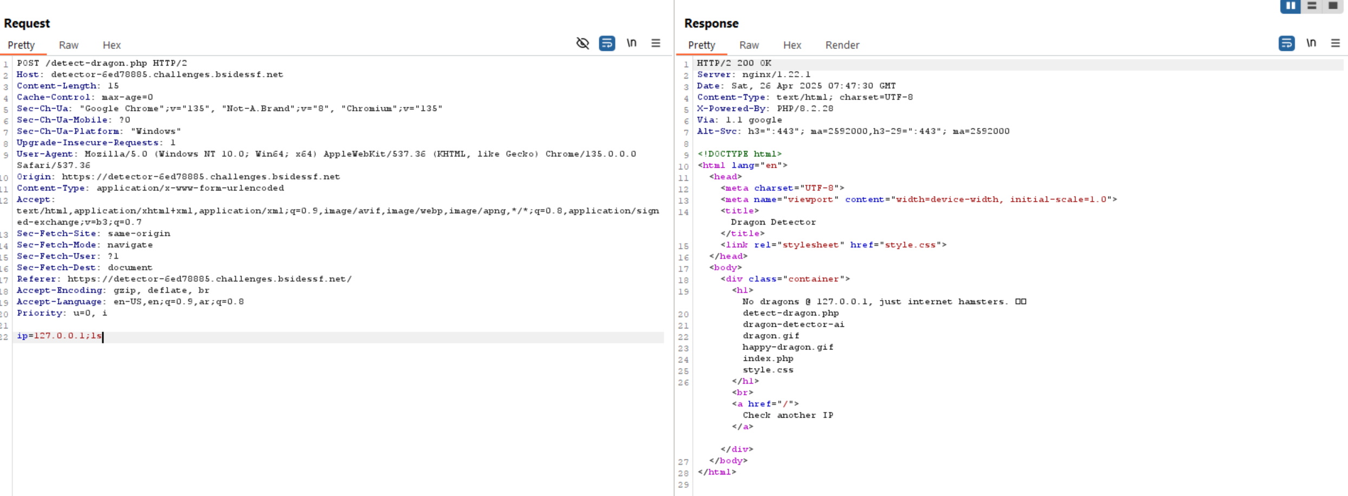Select combined single-panel layout icon
The image size is (1348, 496).
[x=1333, y=6]
